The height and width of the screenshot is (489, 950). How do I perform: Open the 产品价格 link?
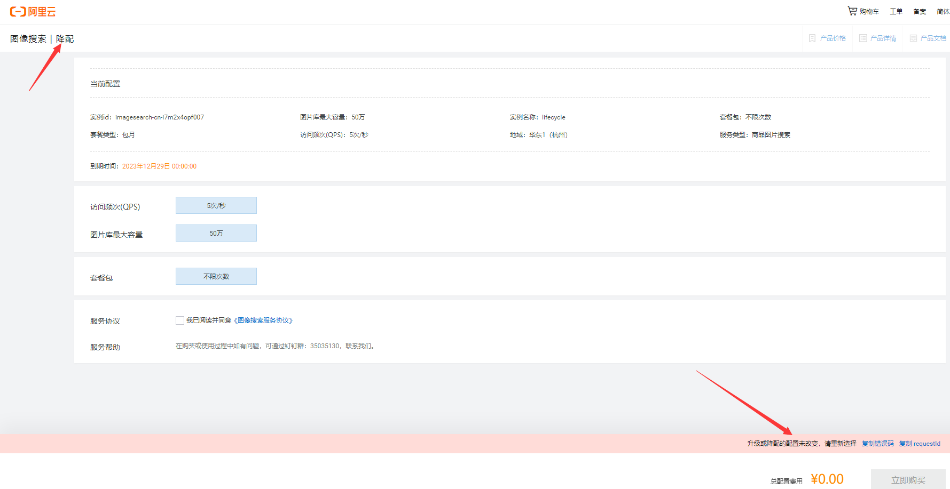(833, 38)
